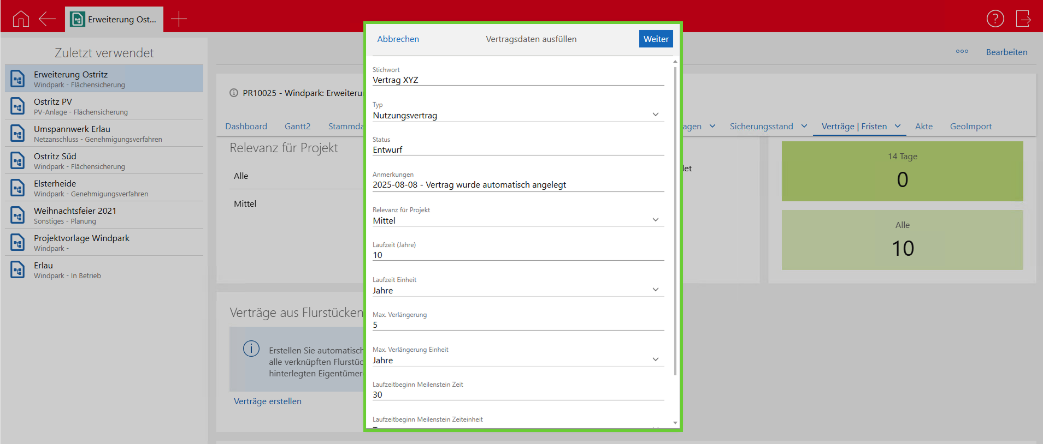Image resolution: width=1043 pixels, height=444 pixels.
Task: Open the three-dots more options menu
Action: (x=962, y=52)
